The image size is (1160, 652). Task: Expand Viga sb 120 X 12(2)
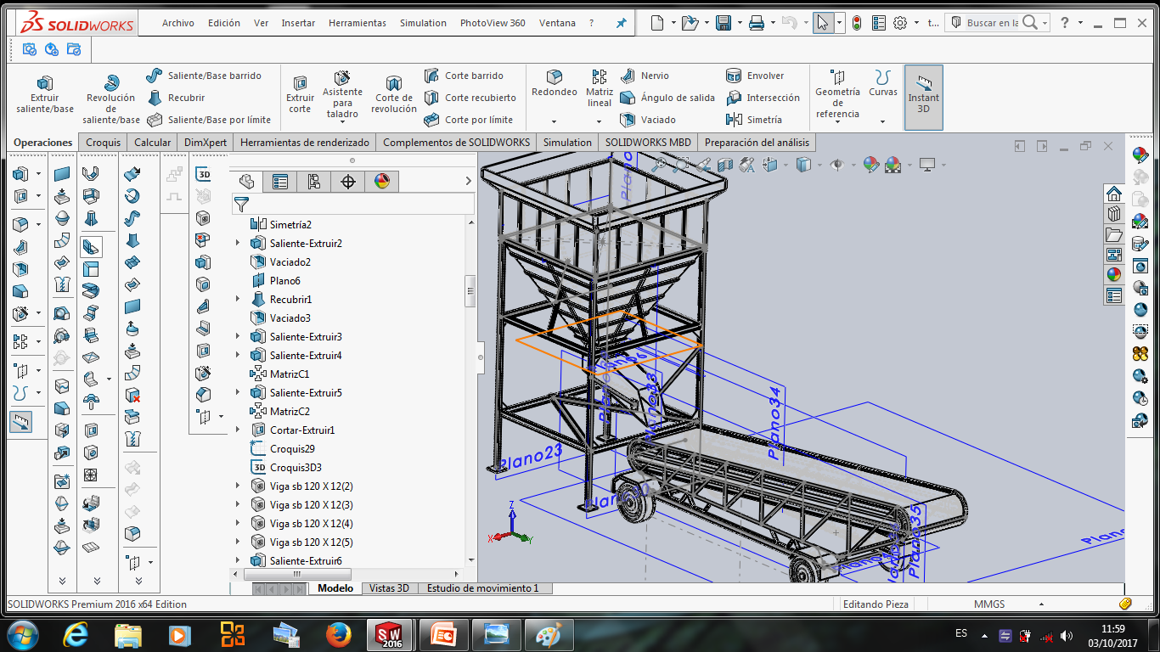[x=238, y=486]
